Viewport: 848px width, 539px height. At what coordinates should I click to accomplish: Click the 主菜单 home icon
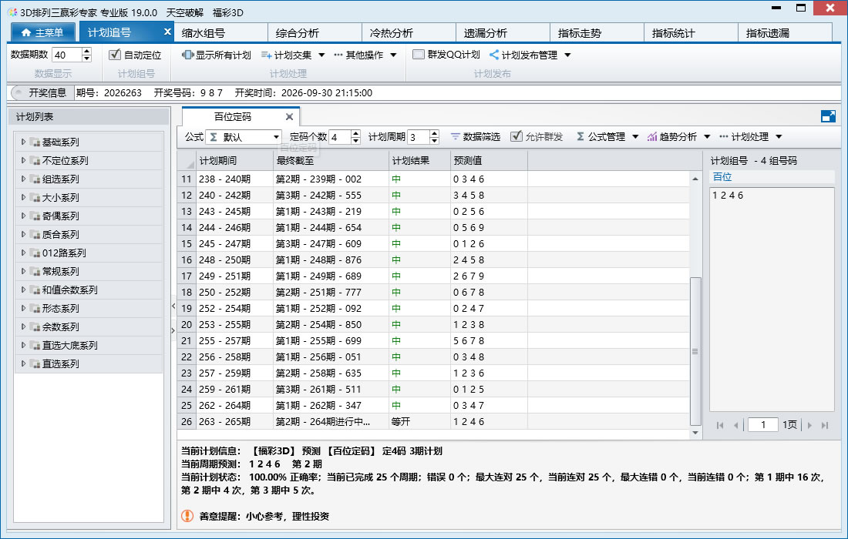26,32
